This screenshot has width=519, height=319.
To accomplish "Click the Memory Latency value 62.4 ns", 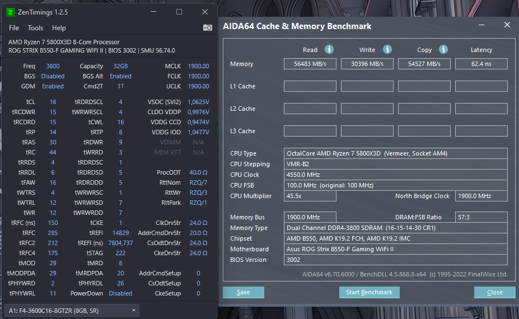I will pos(481,64).
